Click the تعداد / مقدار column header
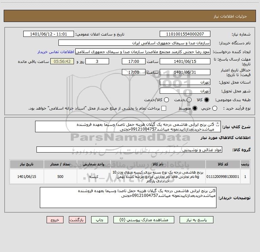The width and height of the screenshot is (260, 252). point(60,164)
